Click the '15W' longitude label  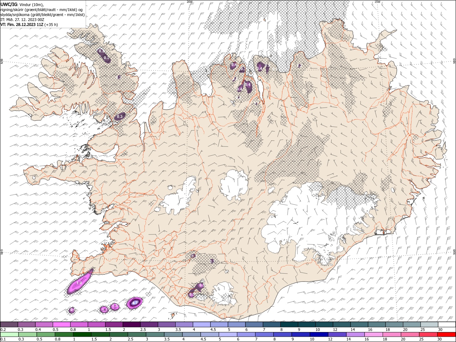(x=377, y=2)
